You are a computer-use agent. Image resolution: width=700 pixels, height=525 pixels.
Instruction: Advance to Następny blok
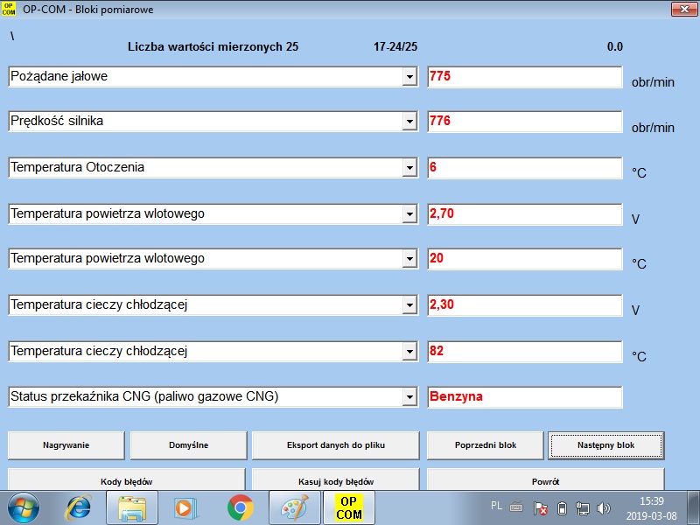pyautogui.click(x=605, y=445)
